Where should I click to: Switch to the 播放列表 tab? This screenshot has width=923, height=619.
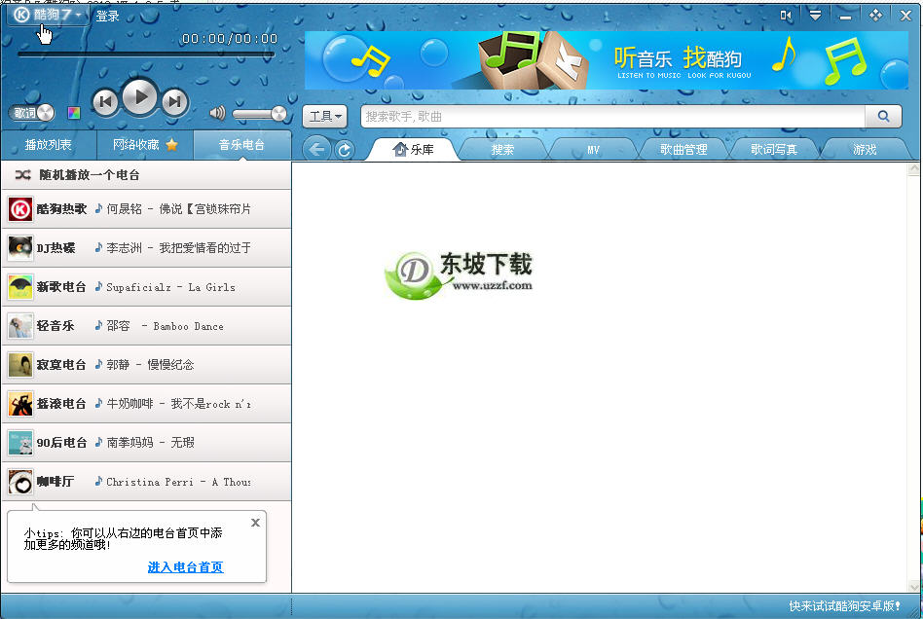(x=49, y=145)
